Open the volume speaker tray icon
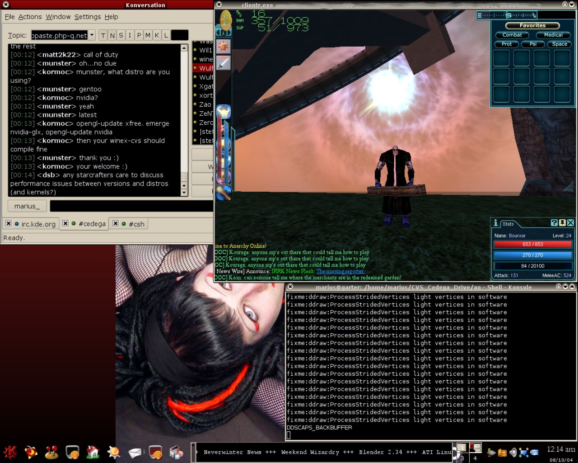This screenshot has width=578, height=463. click(513, 452)
